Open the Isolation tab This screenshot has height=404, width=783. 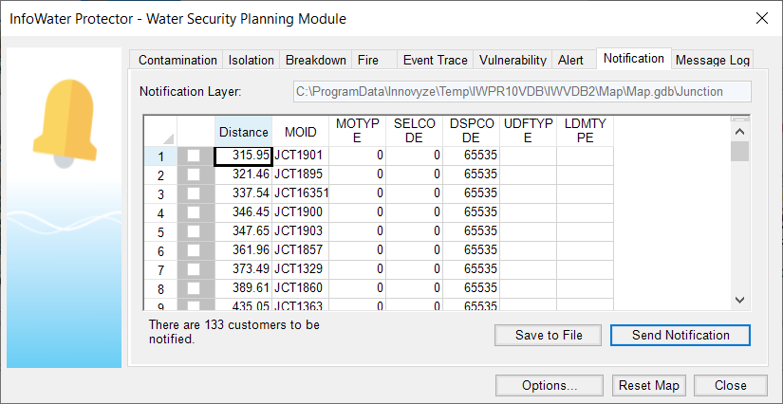(252, 61)
